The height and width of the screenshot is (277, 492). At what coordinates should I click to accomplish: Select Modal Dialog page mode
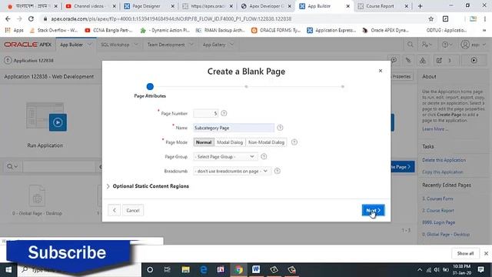pos(230,142)
